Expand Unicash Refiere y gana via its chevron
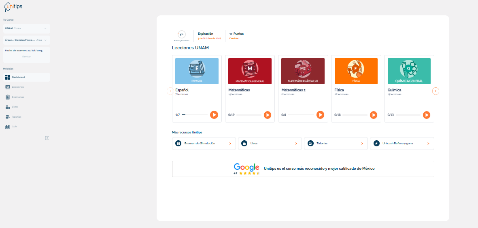Viewport: 478px width, 228px height. click(x=428, y=144)
